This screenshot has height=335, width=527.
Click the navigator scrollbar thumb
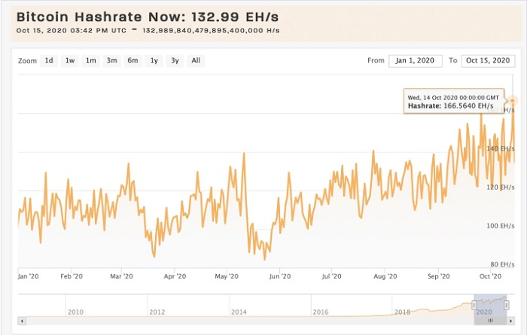pos(490,321)
